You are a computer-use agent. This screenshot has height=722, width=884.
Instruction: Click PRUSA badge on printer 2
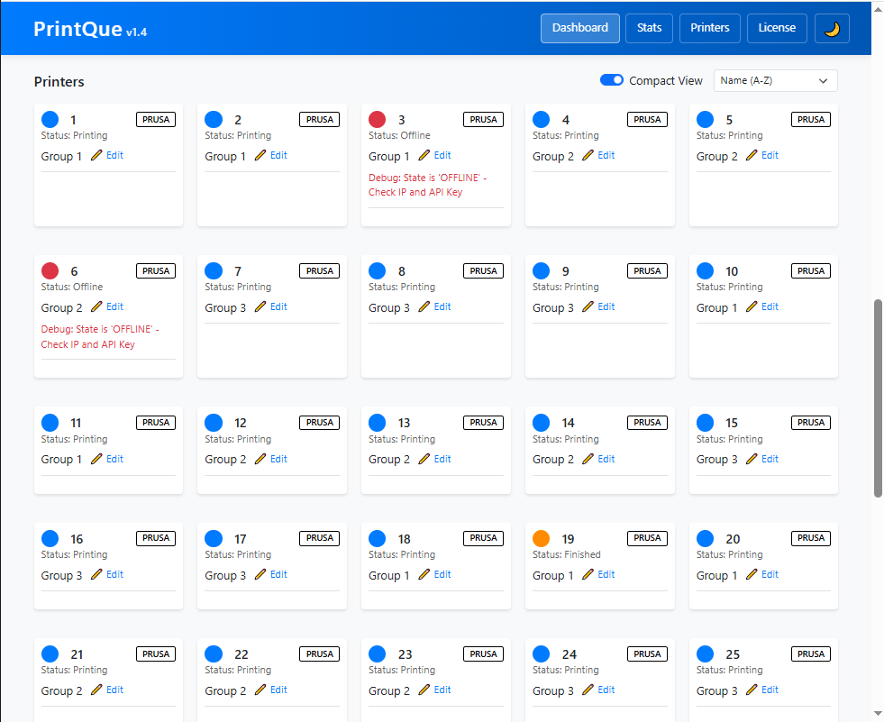pyautogui.click(x=320, y=120)
